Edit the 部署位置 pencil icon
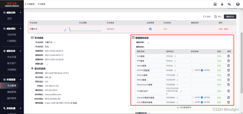This screenshot has width=243, height=114. pyautogui.click(x=47, y=64)
